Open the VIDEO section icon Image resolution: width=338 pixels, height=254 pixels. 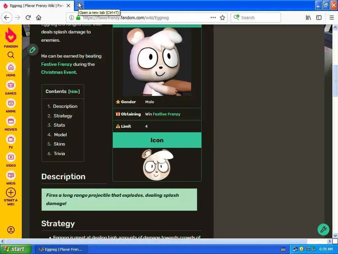(x=11, y=157)
